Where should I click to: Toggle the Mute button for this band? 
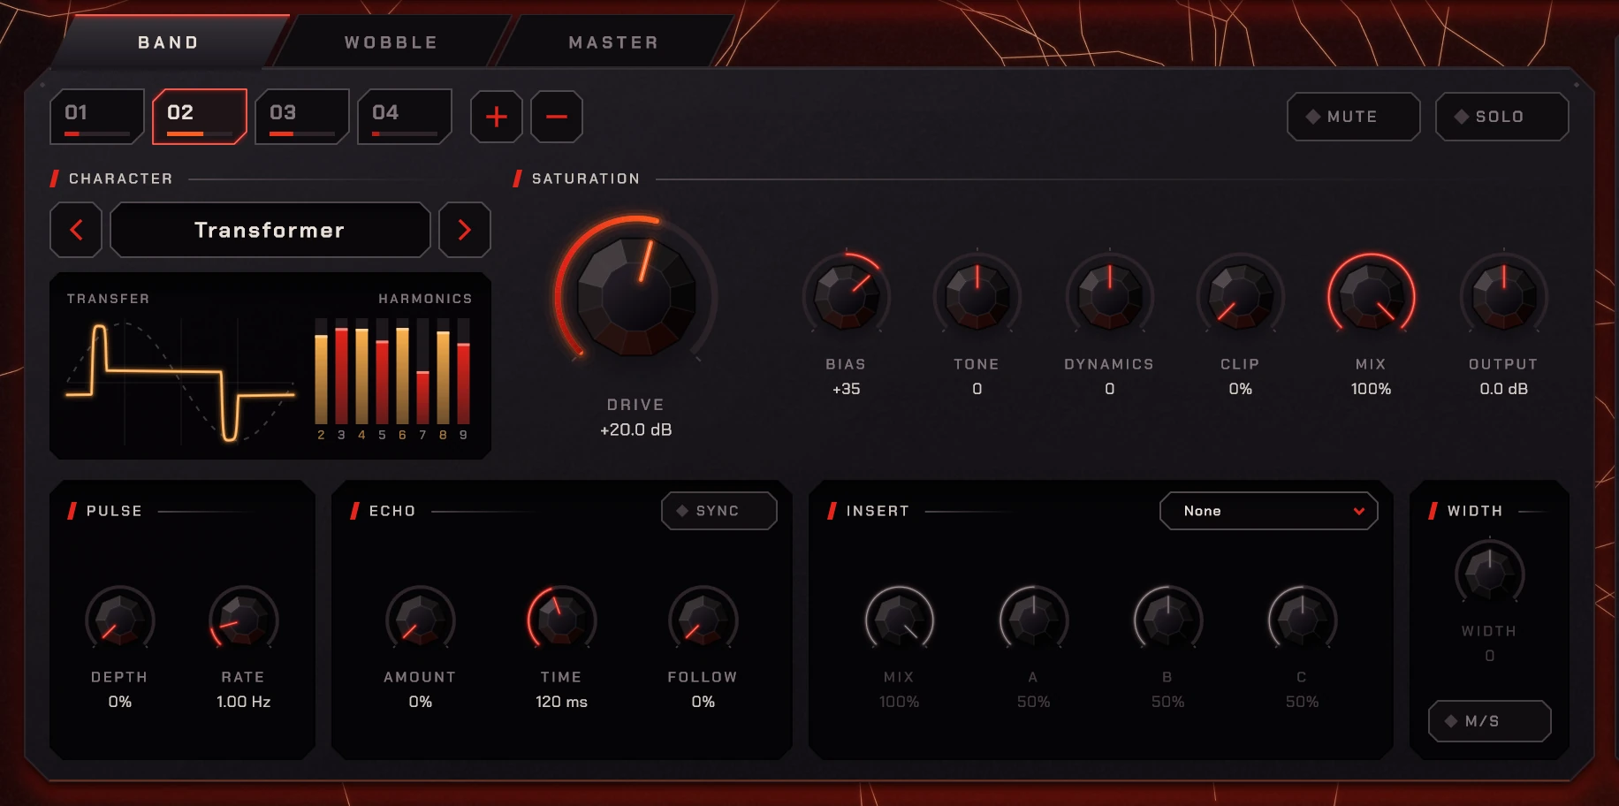[x=1354, y=117]
